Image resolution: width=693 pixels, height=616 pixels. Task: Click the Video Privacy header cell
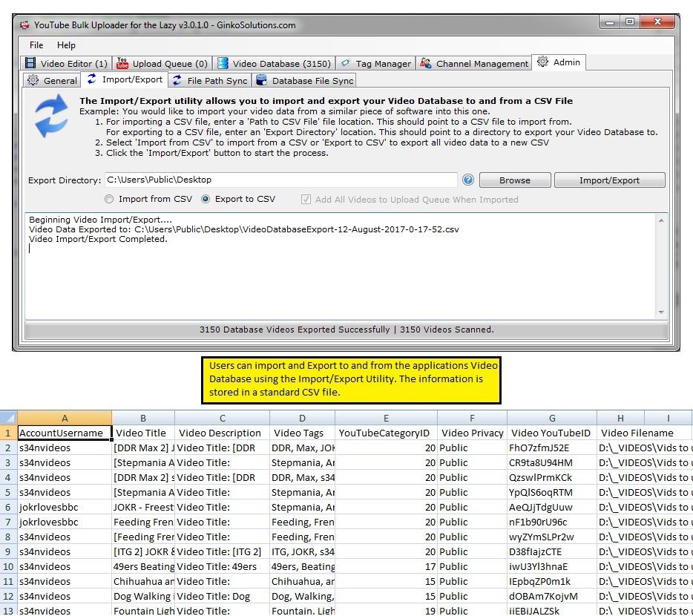pyautogui.click(x=472, y=433)
